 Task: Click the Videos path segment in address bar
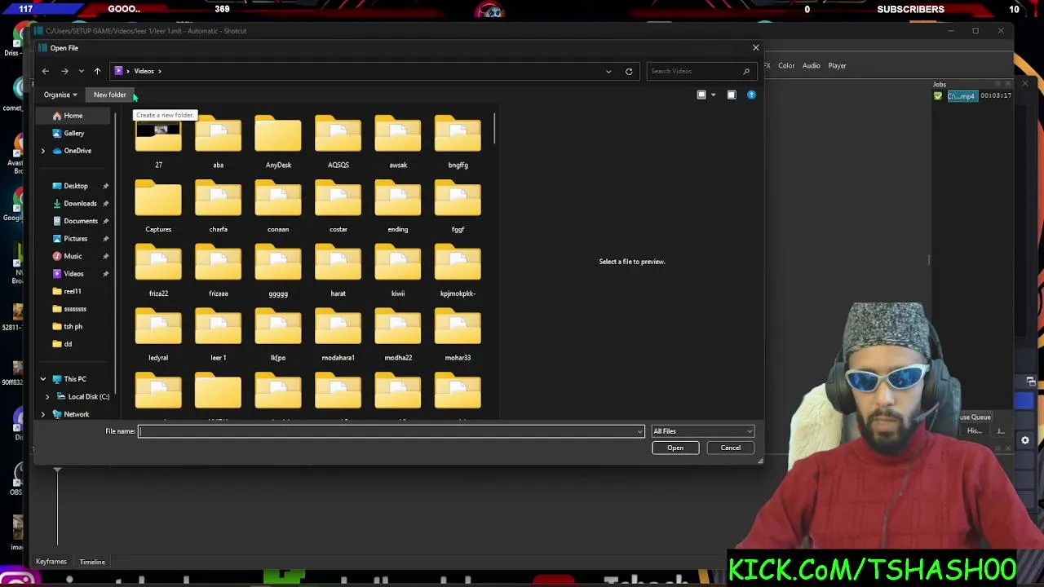pos(144,71)
